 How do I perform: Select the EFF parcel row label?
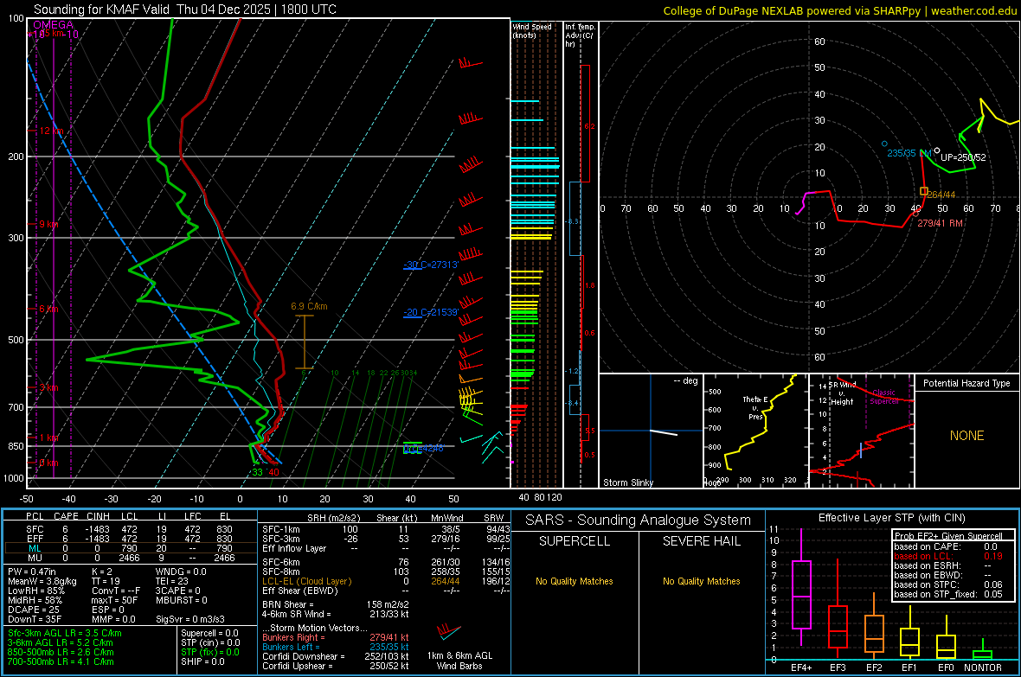(35, 539)
